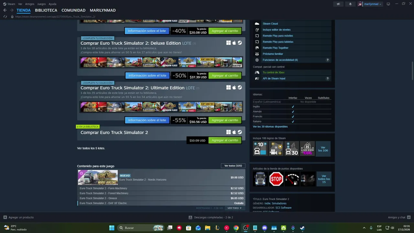Click accessibility features help question mark
Image resolution: width=414 pixels, height=233 pixels.
(327, 60)
